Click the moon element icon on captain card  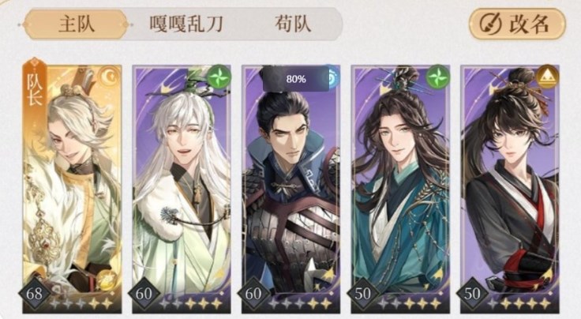(x=111, y=77)
